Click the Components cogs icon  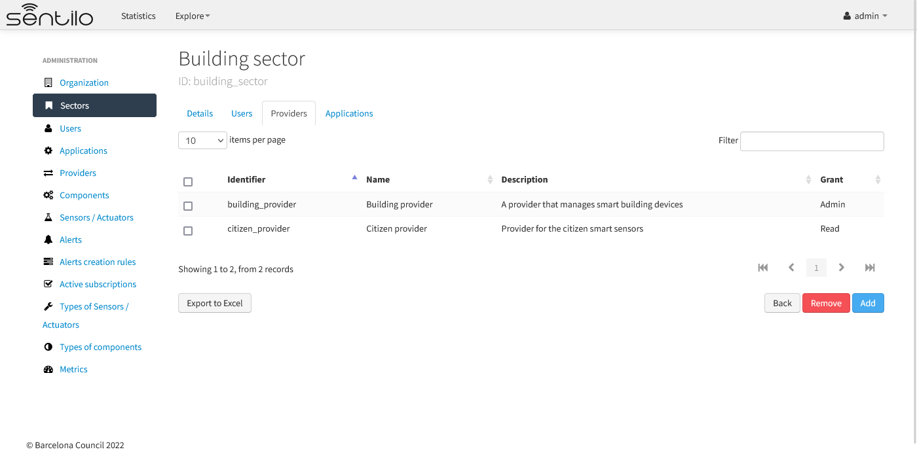(48, 195)
